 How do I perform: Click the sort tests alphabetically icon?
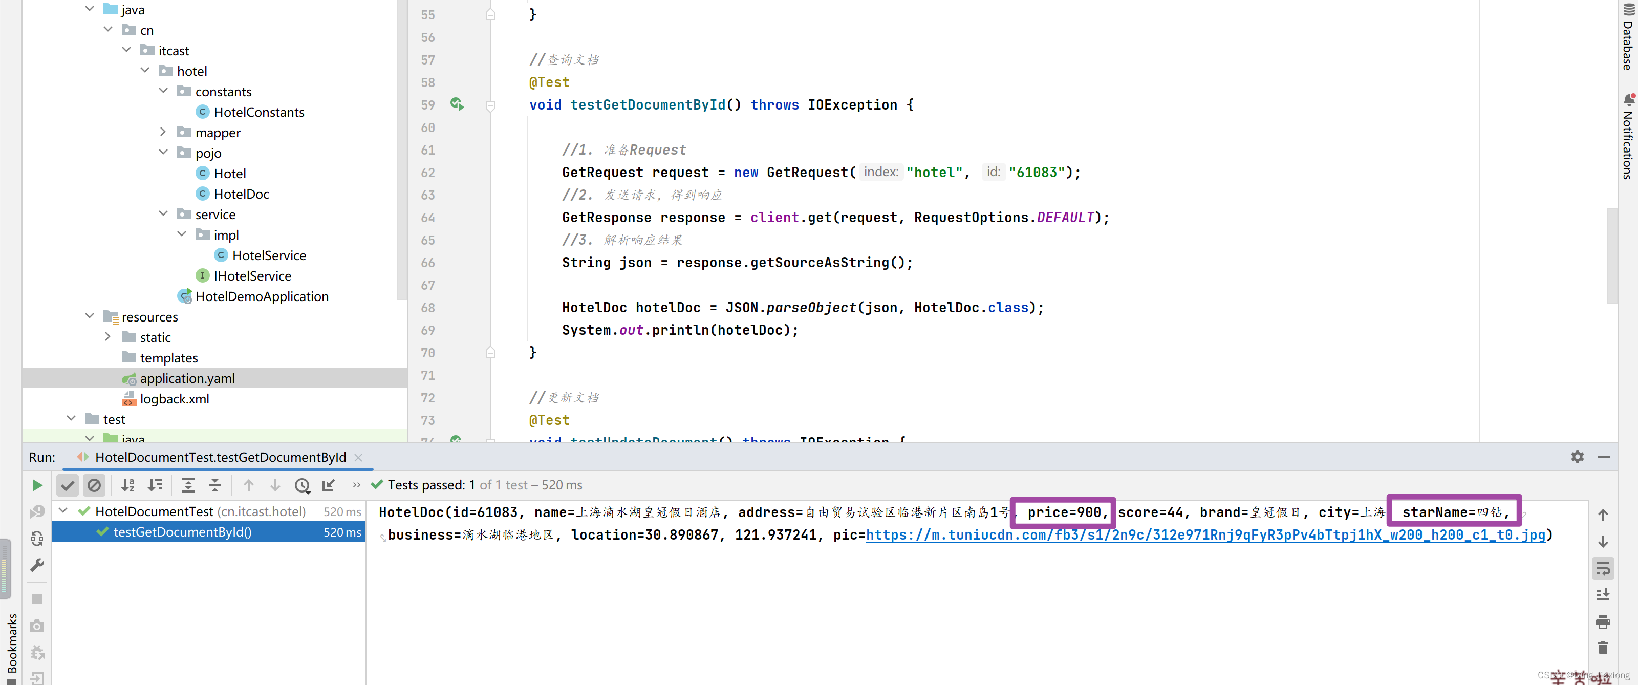[x=127, y=484]
